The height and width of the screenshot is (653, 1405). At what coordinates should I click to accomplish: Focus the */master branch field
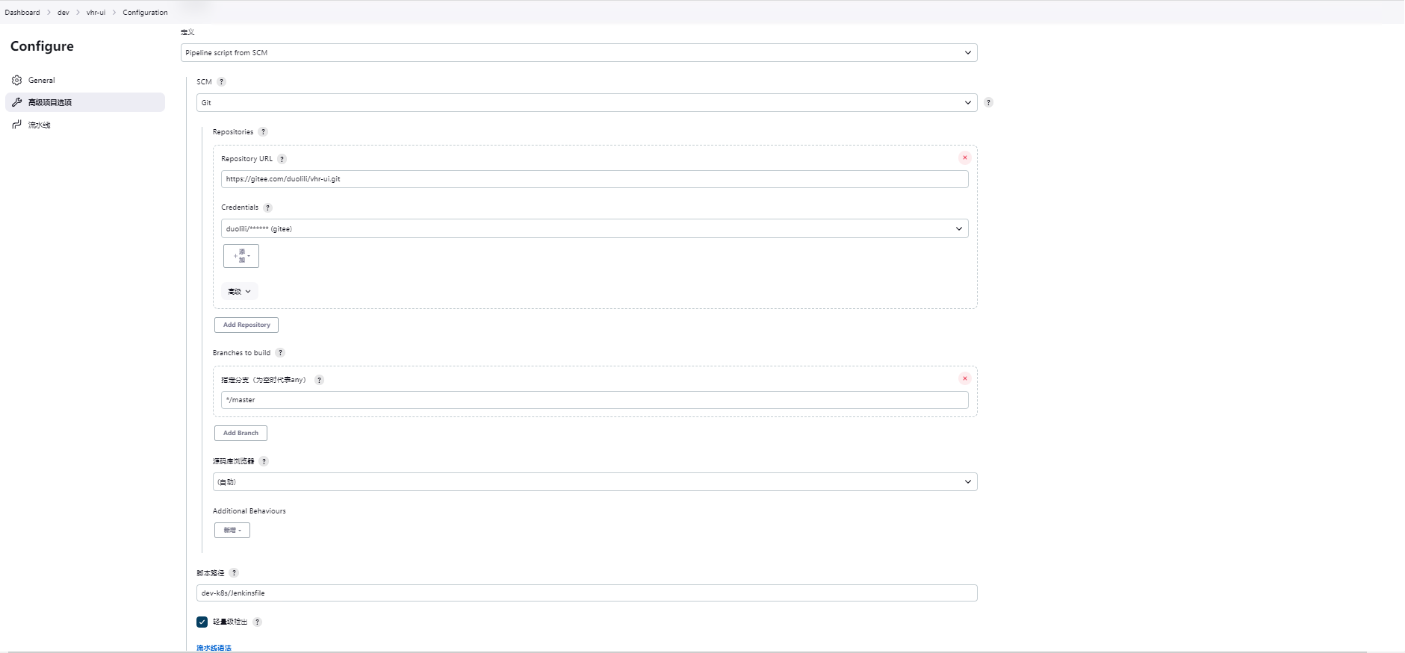coord(595,400)
